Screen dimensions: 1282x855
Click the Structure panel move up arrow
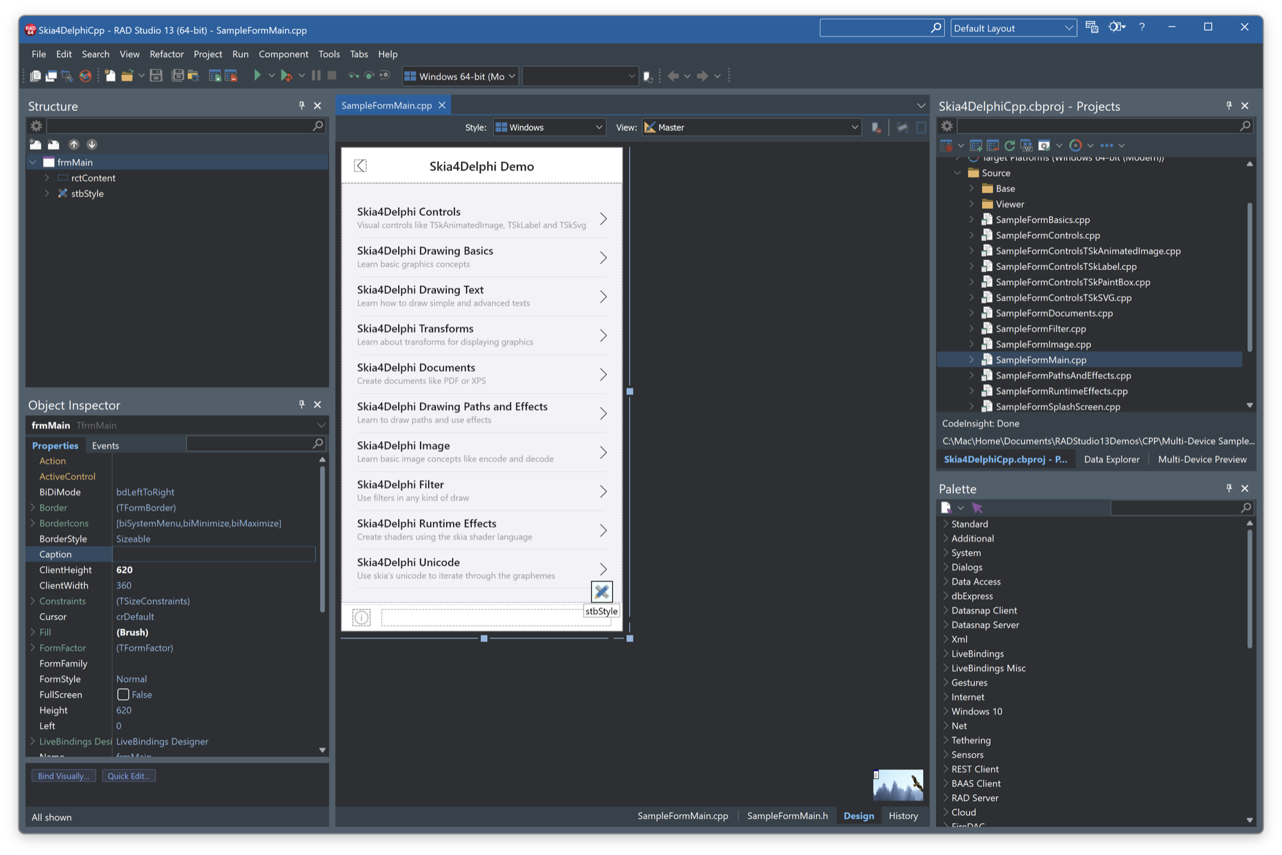coord(74,144)
